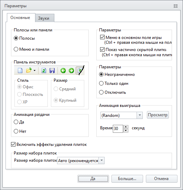Disable Включить эффекты удаления плиток checkbox
Image resolution: width=183 pixels, height=190 pixels.
pyautogui.click(x=13, y=144)
